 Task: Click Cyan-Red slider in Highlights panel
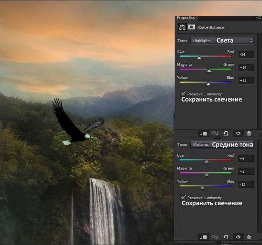tap(206, 56)
